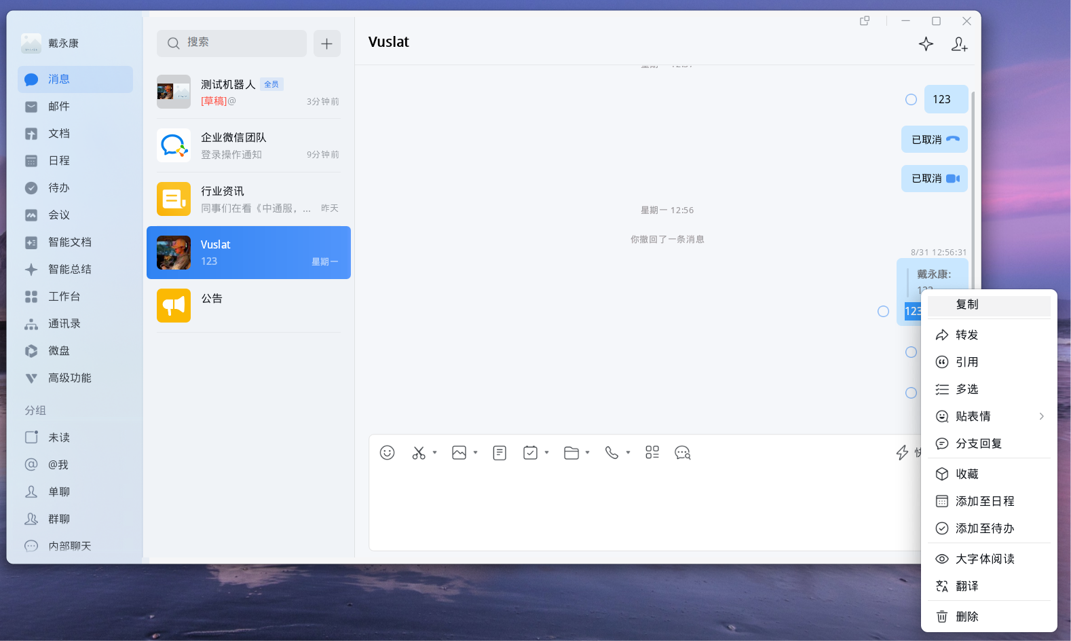This screenshot has width=1071, height=641.
Task: Open the dropdown arrow beside the folder icon
Action: (588, 453)
